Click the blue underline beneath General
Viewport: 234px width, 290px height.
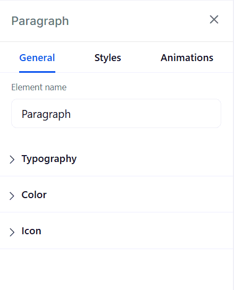click(x=37, y=72)
